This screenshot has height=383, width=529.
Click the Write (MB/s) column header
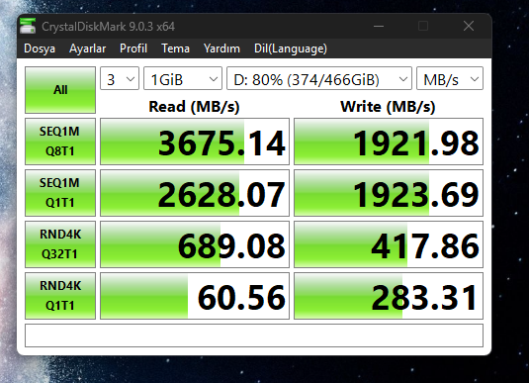388,107
